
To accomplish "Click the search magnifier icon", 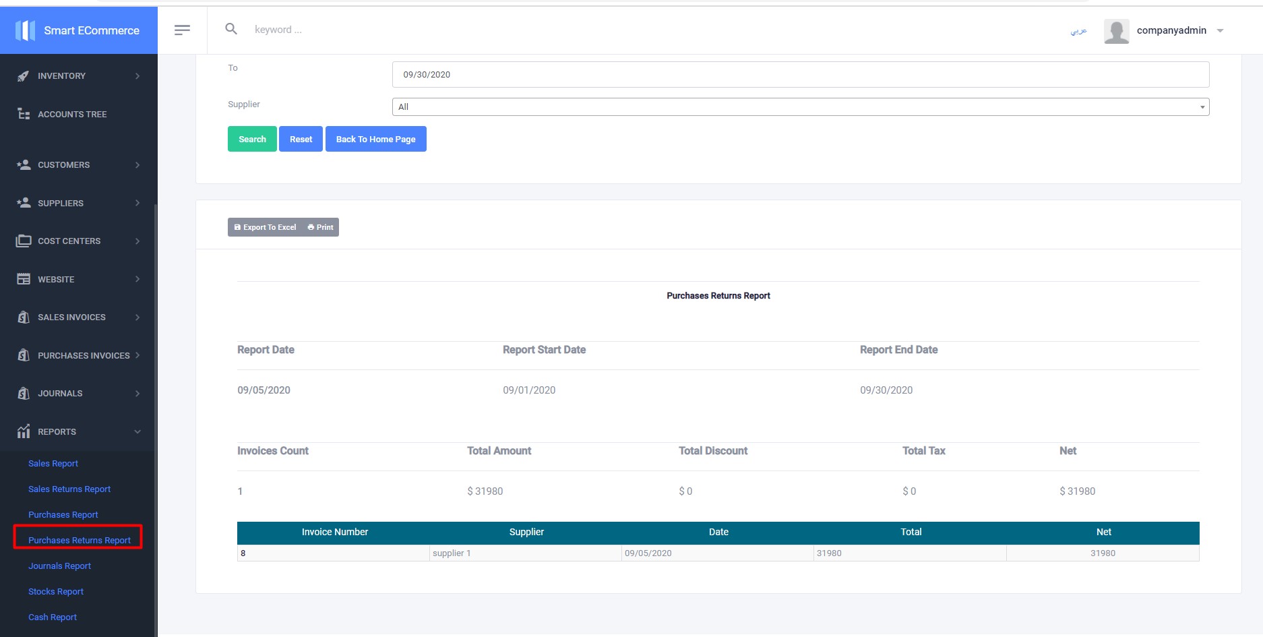I will click(231, 29).
